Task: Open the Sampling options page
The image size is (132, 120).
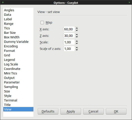Action: point(18,87)
